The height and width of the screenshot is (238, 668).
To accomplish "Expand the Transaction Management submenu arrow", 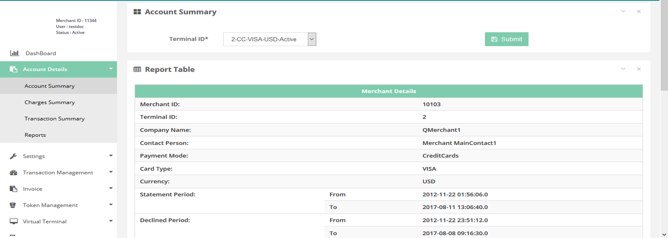I will pyautogui.click(x=111, y=172).
